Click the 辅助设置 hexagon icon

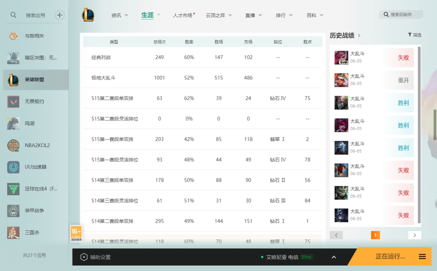[x=84, y=257]
